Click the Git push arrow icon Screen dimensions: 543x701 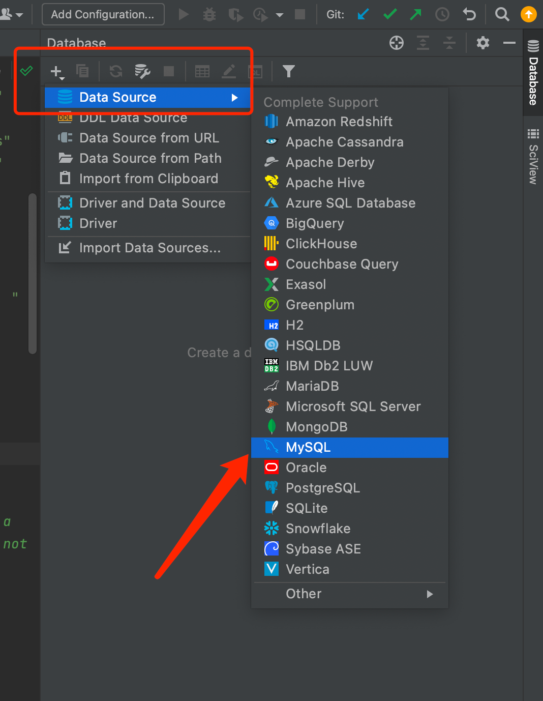coord(415,14)
